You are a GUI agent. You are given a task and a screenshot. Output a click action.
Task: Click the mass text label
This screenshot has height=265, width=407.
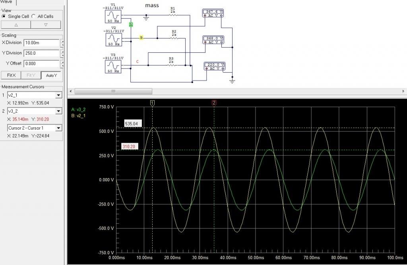(x=152, y=5)
